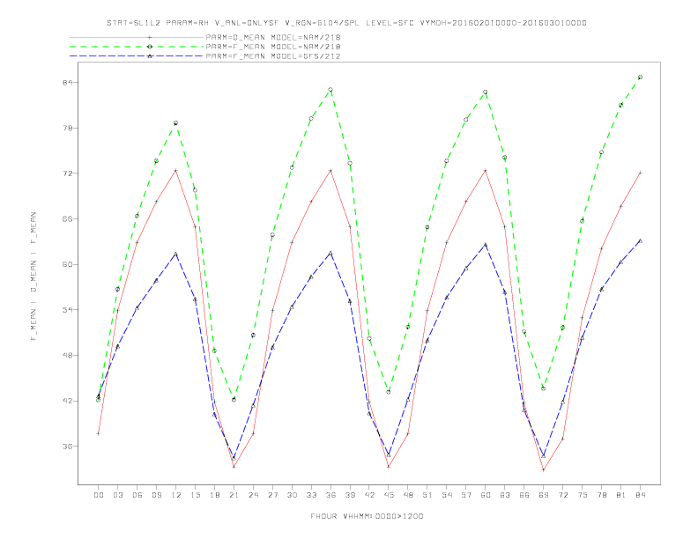Click the vertical y-axis title F_MEAN | O_MEAN | F_MEAN
Screen dimensions: 698x539
(x=33, y=277)
